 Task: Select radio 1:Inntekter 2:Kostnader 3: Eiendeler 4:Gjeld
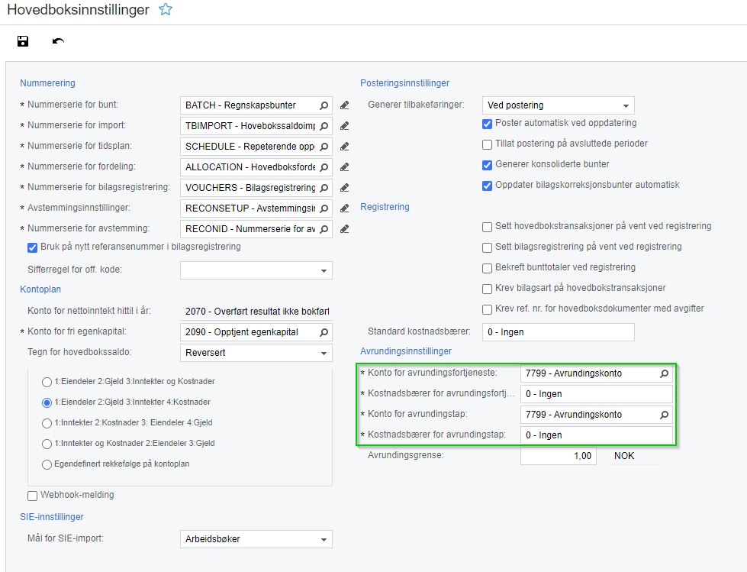pos(47,423)
